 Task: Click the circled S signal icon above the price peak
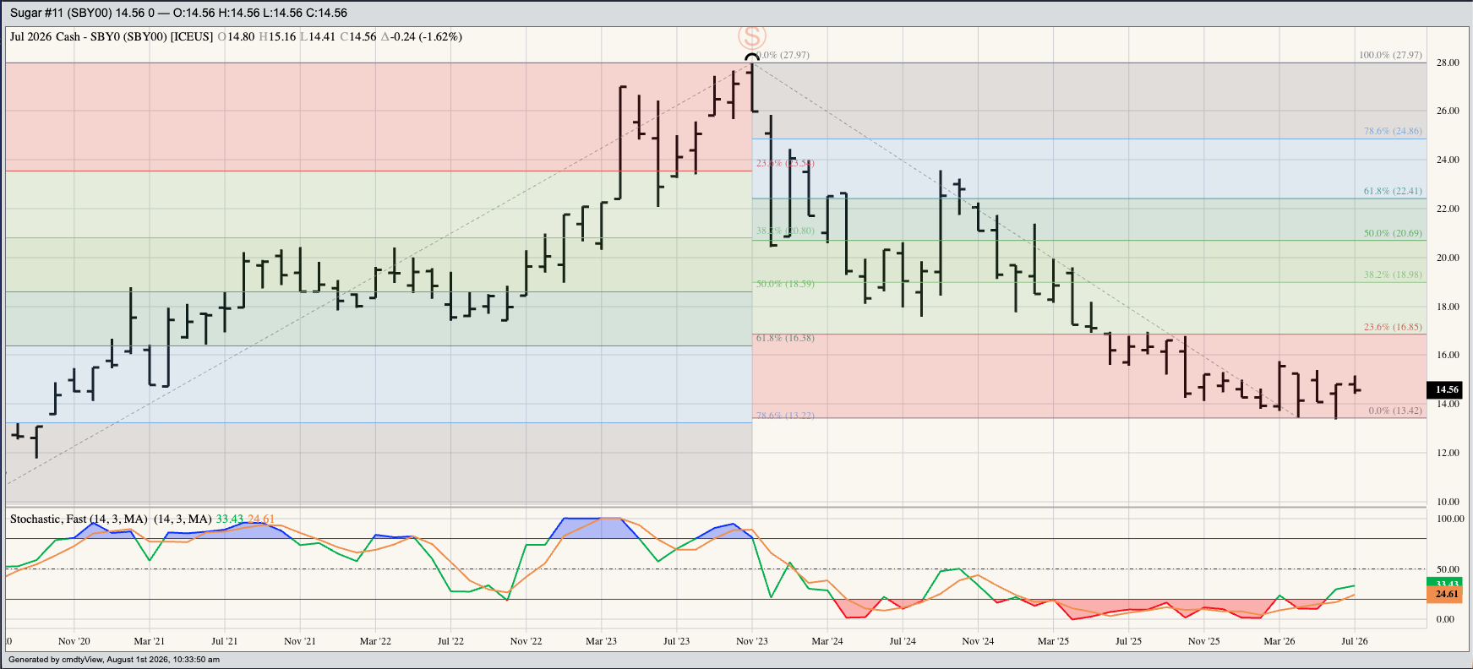tap(751, 37)
